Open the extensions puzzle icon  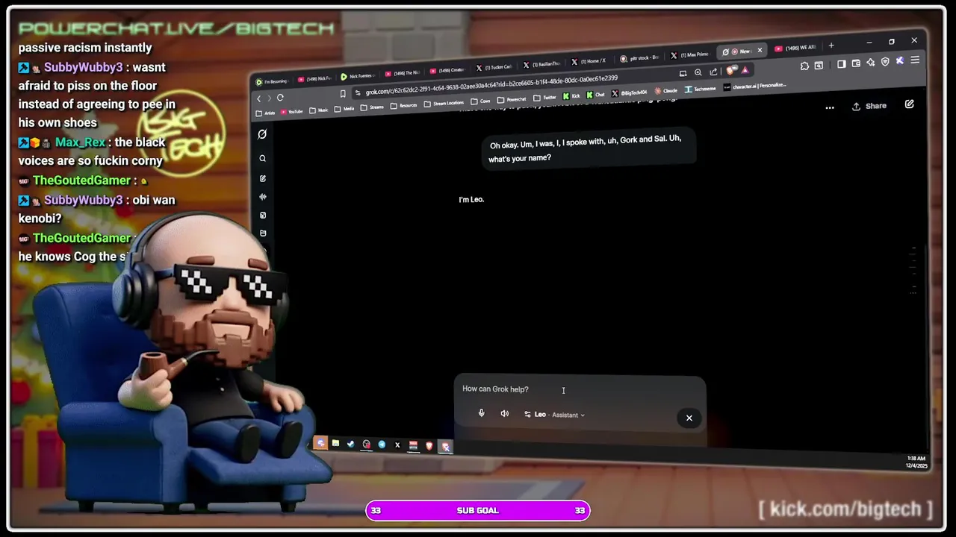804,66
